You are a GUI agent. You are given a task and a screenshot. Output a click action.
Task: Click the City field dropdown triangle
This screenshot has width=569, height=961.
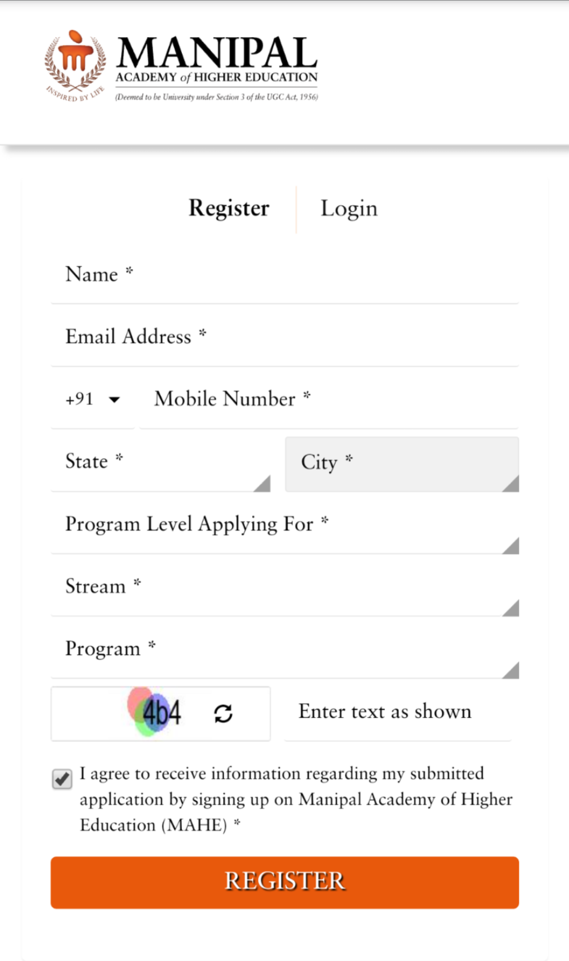(x=512, y=485)
